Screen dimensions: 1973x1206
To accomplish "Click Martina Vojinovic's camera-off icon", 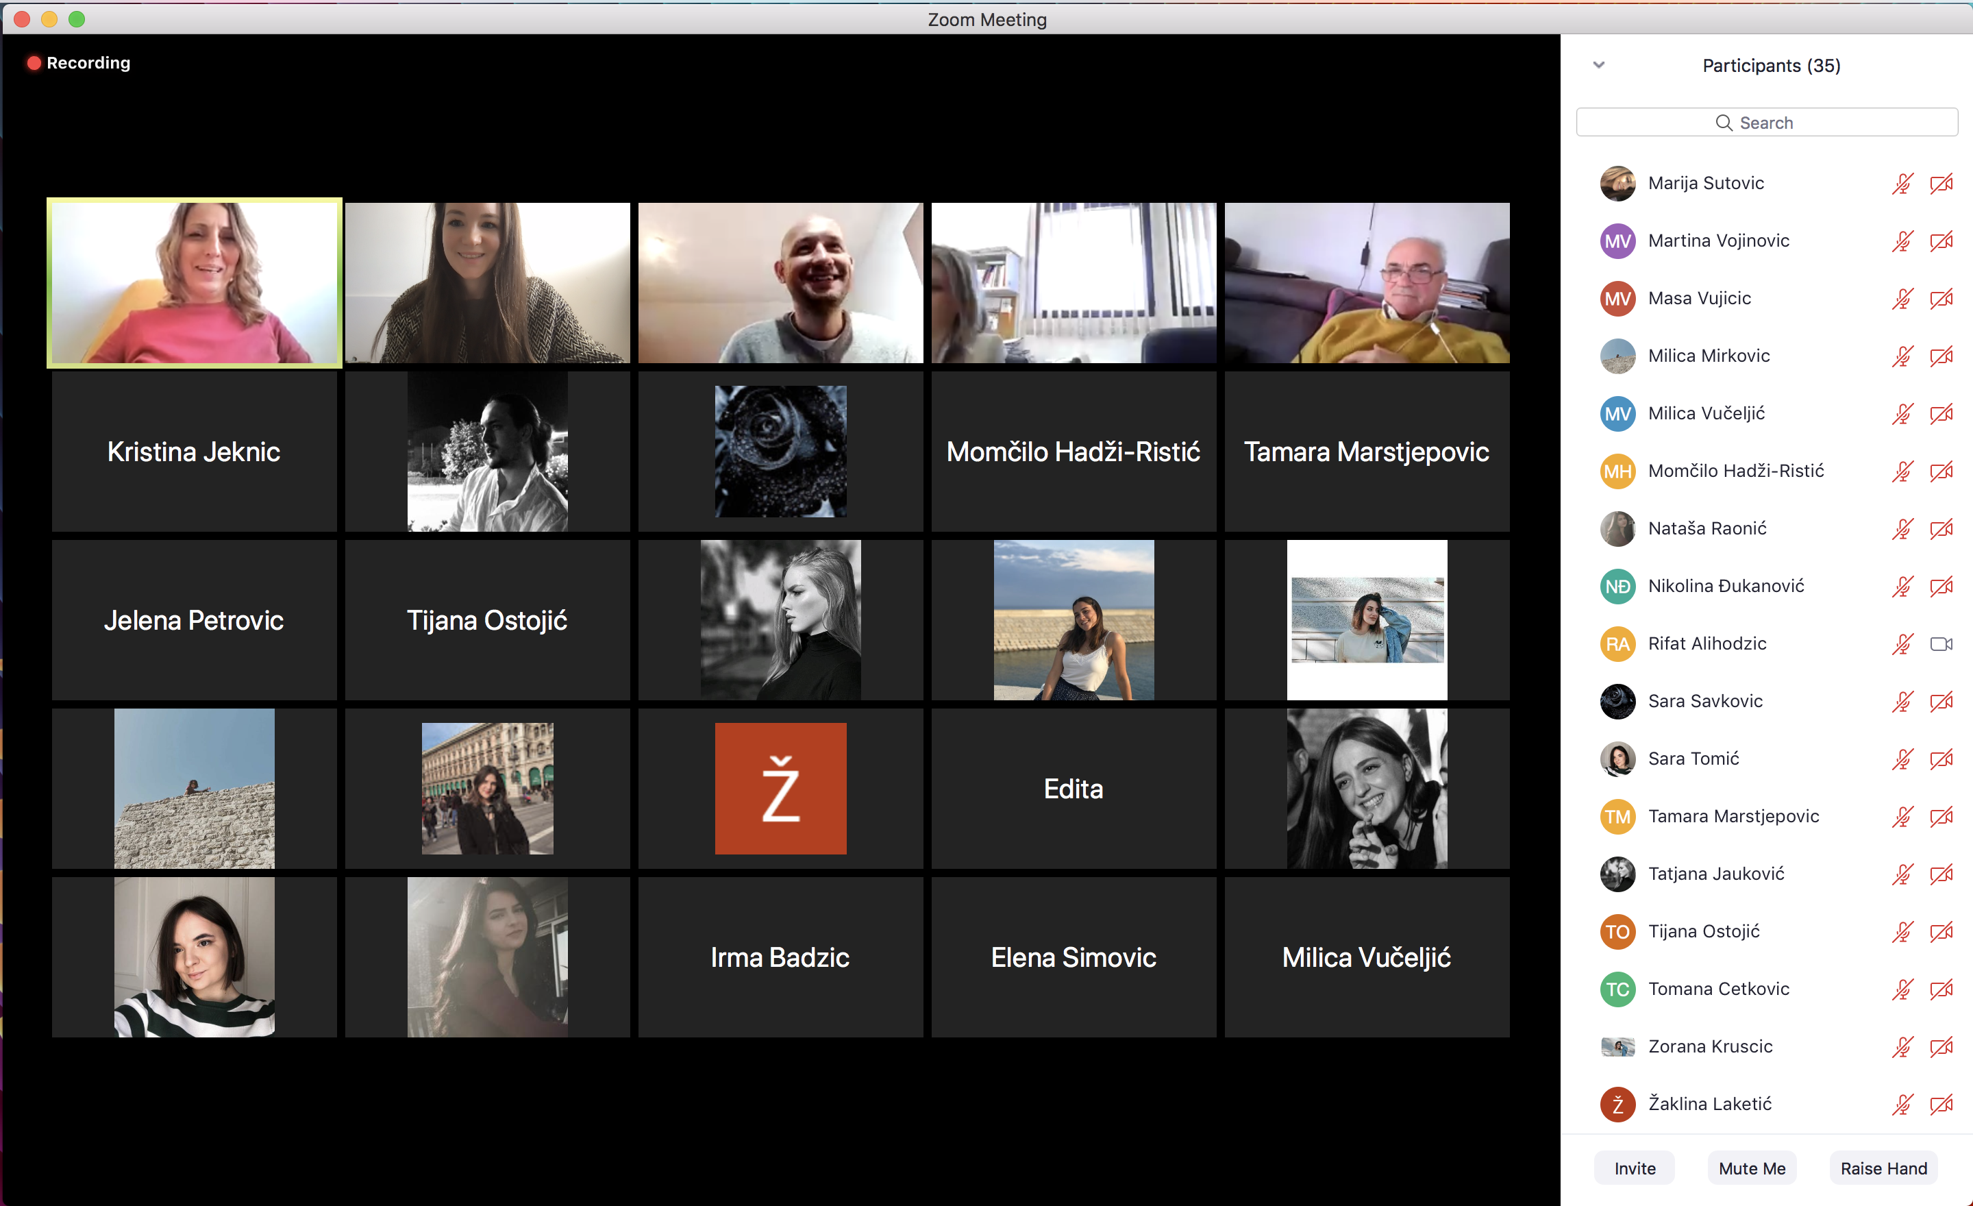I will tap(1941, 241).
